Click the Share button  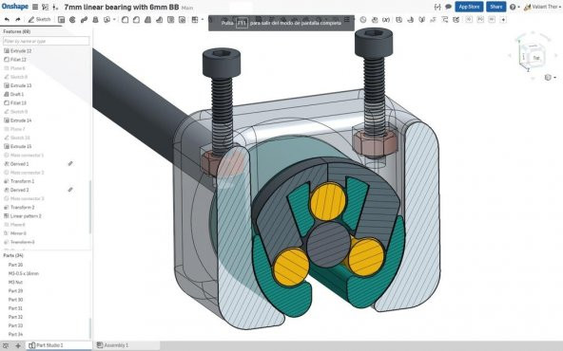click(x=495, y=7)
